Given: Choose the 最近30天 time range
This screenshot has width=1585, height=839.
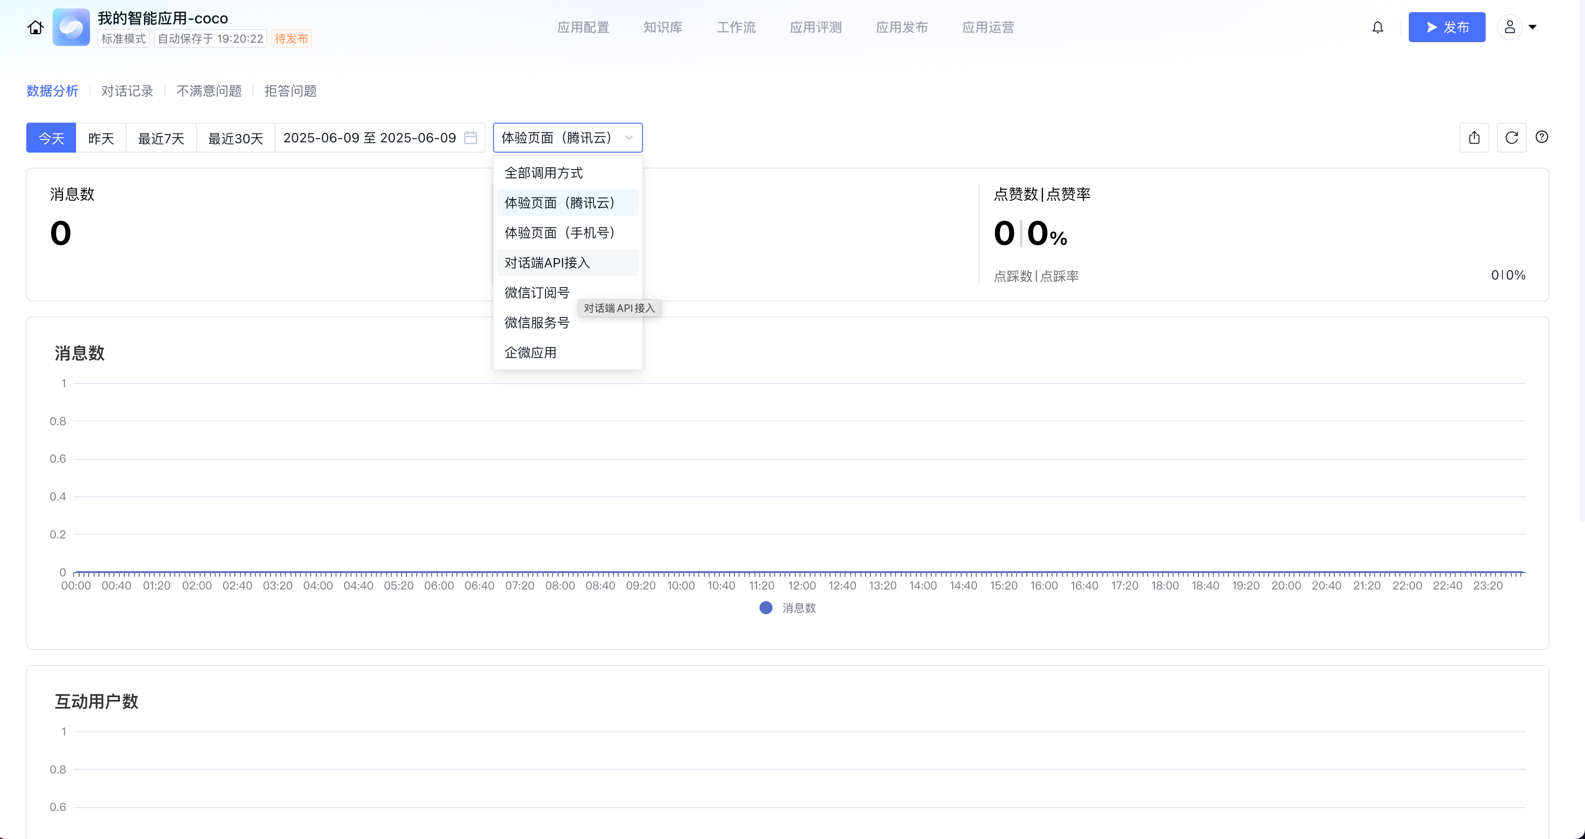Looking at the screenshot, I should click(x=236, y=138).
